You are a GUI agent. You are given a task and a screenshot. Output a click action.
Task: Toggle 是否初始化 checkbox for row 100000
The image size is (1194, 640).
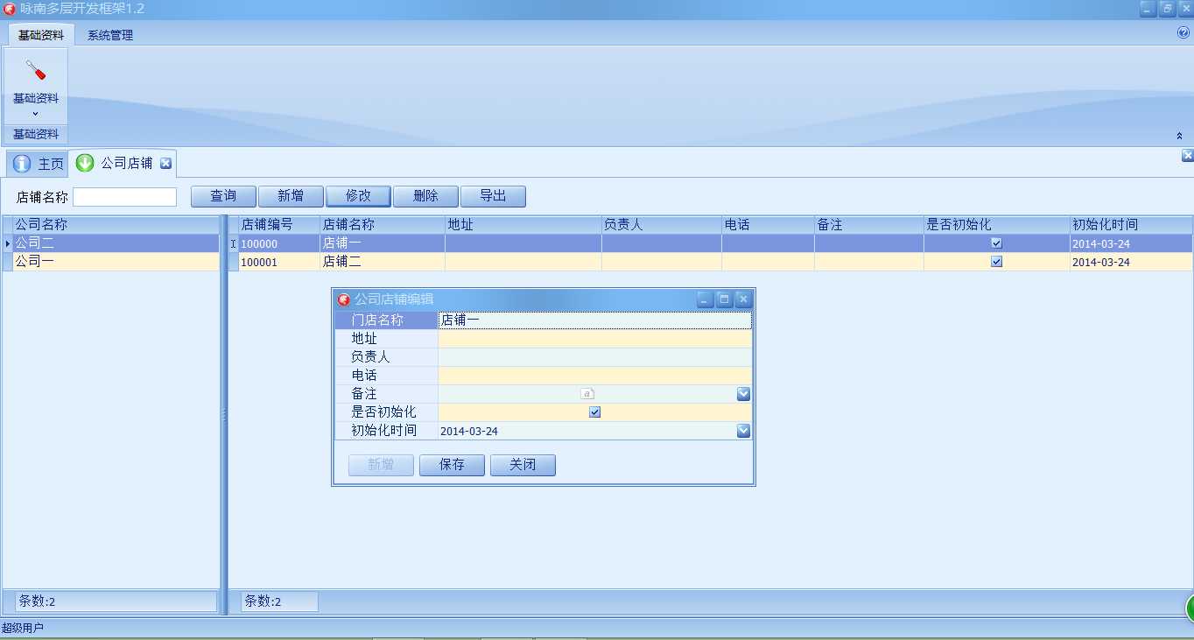(996, 243)
